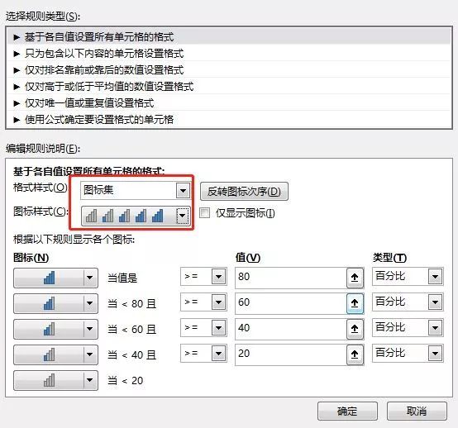Select rule type 使用公式确定要设置格式的单元格

click(229, 120)
